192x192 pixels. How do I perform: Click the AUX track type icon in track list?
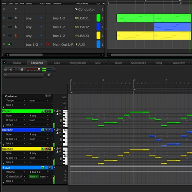pyautogui.click(x=76, y=44)
